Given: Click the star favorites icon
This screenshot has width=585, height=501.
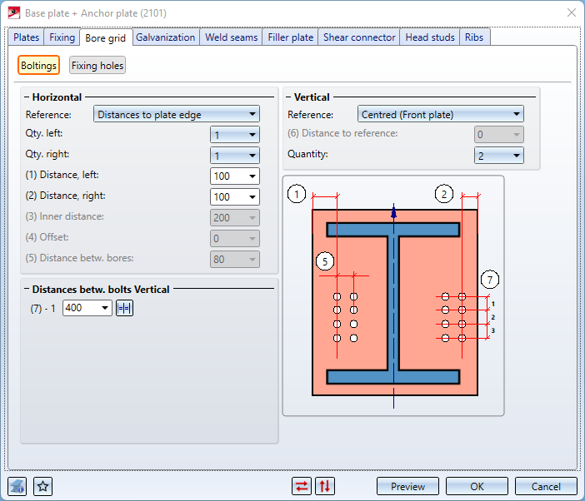Looking at the screenshot, I should point(43,486).
